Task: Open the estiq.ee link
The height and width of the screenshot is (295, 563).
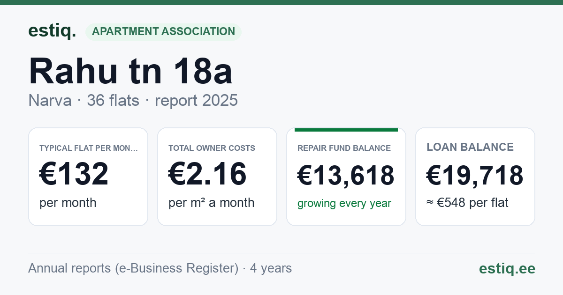Action: point(507,268)
